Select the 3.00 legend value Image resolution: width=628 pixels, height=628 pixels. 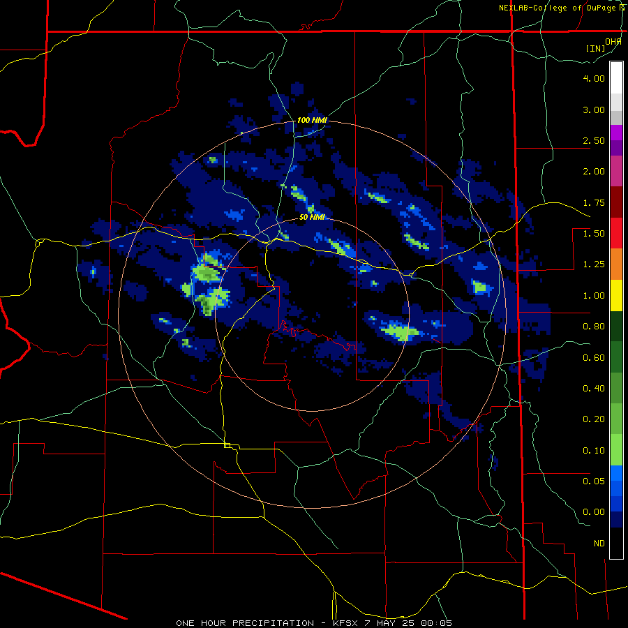point(594,110)
